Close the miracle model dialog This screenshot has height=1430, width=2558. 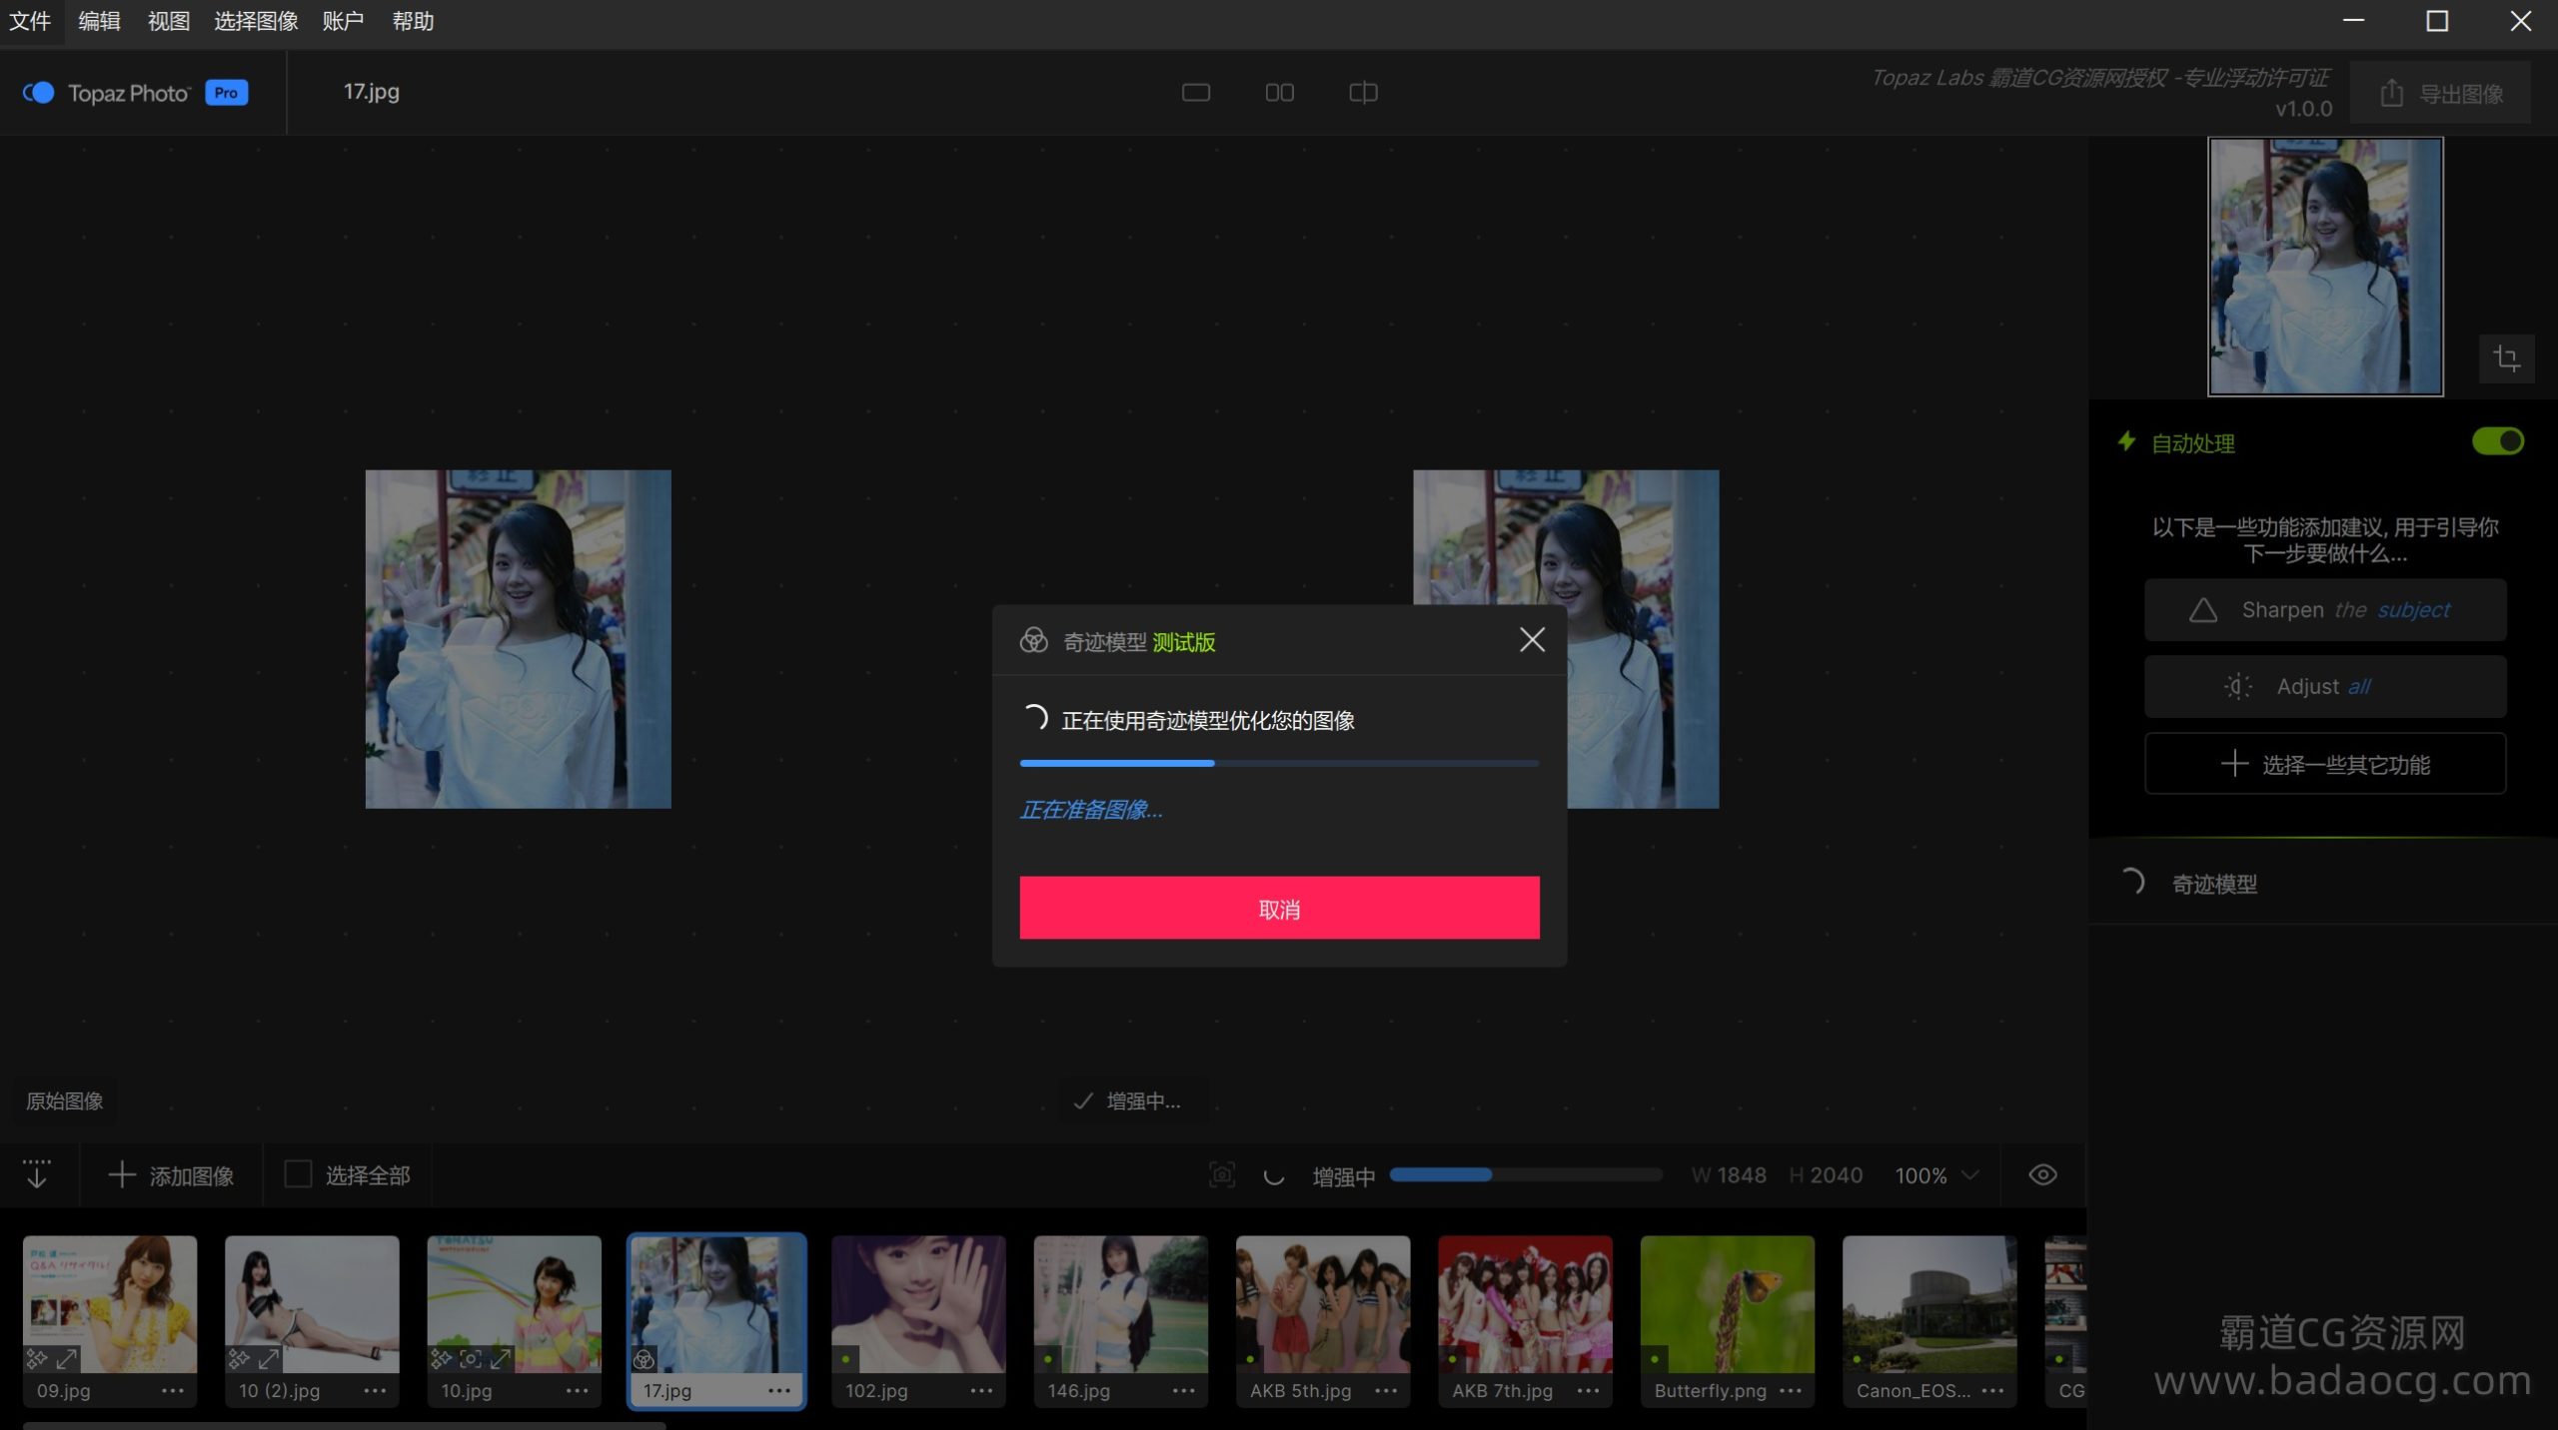[x=1531, y=640]
